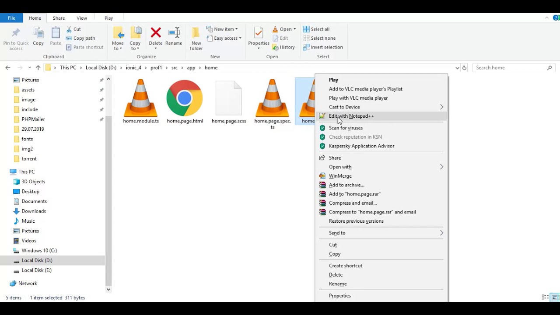Select Local Disk (E:) in sidebar
560x315 pixels.
[36, 270]
